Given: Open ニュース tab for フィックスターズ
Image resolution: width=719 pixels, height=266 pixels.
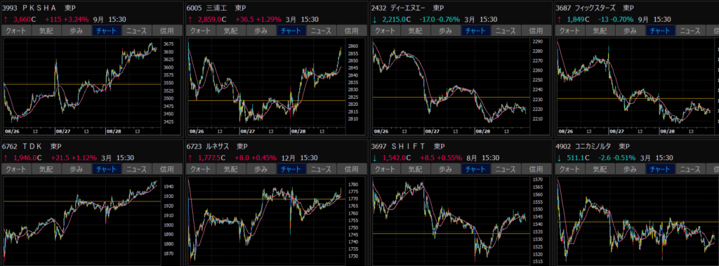Looking at the screenshot, I should coord(690,31).
